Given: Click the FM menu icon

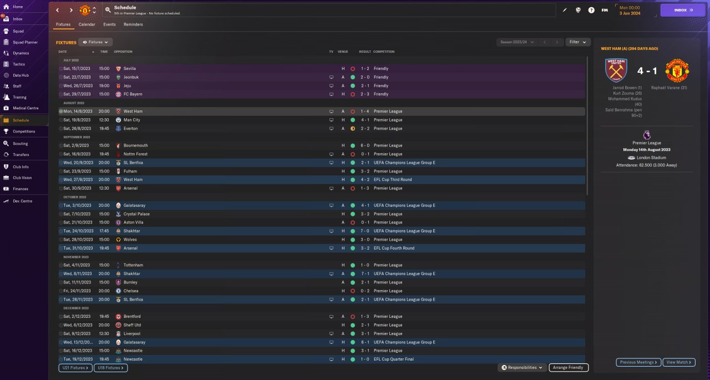Looking at the screenshot, I should pos(605,10).
